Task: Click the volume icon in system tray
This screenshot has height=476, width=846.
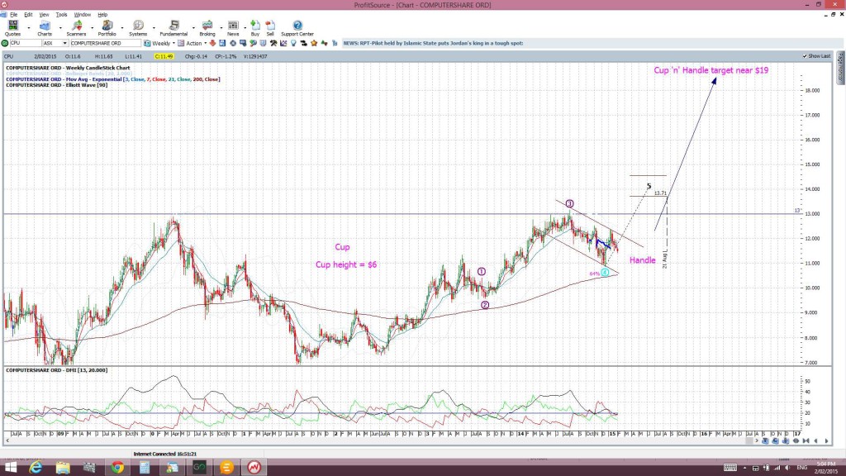Action: click(x=787, y=468)
